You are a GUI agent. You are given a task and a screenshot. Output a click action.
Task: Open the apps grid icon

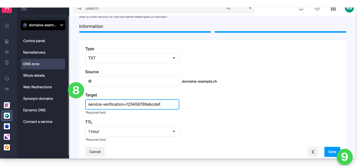coord(333,9)
